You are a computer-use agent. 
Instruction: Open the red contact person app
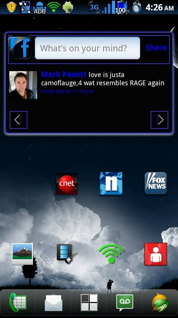pos(156,254)
